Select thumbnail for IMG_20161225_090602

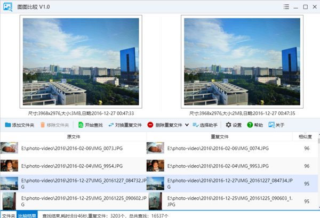9,201
